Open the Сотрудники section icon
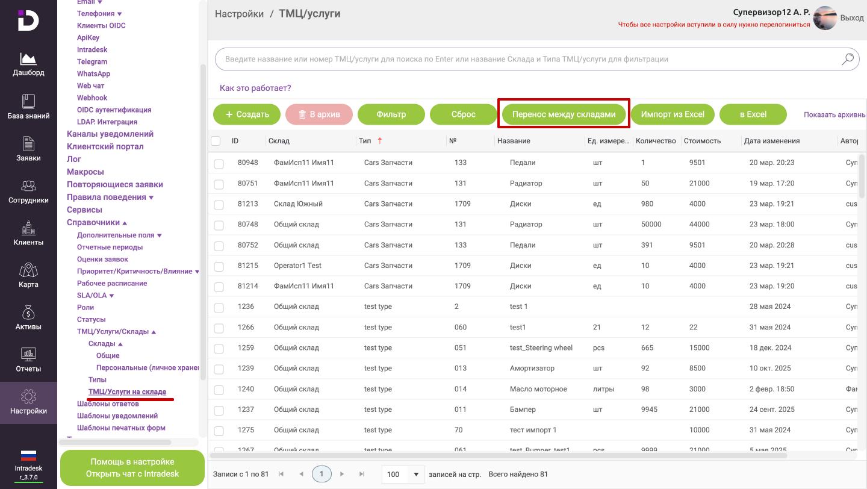Image resolution: width=867 pixels, height=489 pixels. coord(28,186)
